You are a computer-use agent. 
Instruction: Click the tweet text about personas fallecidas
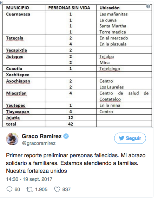coord(76,163)
